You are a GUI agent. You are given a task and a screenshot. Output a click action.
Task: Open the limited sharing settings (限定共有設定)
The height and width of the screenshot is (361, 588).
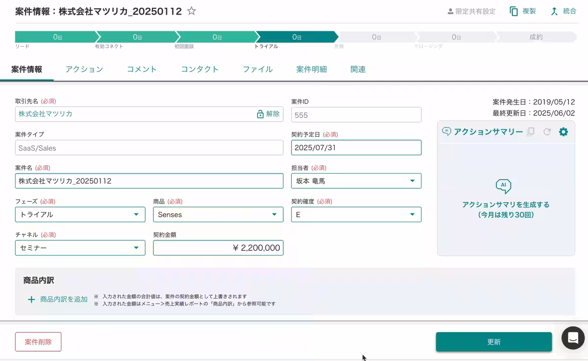(x=471, y=11)
